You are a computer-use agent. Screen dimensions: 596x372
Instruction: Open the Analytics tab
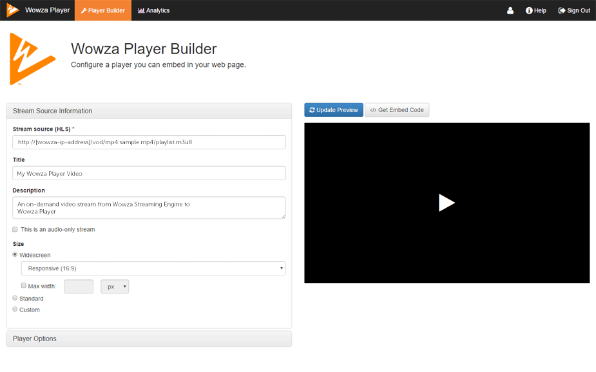(154, 11)
